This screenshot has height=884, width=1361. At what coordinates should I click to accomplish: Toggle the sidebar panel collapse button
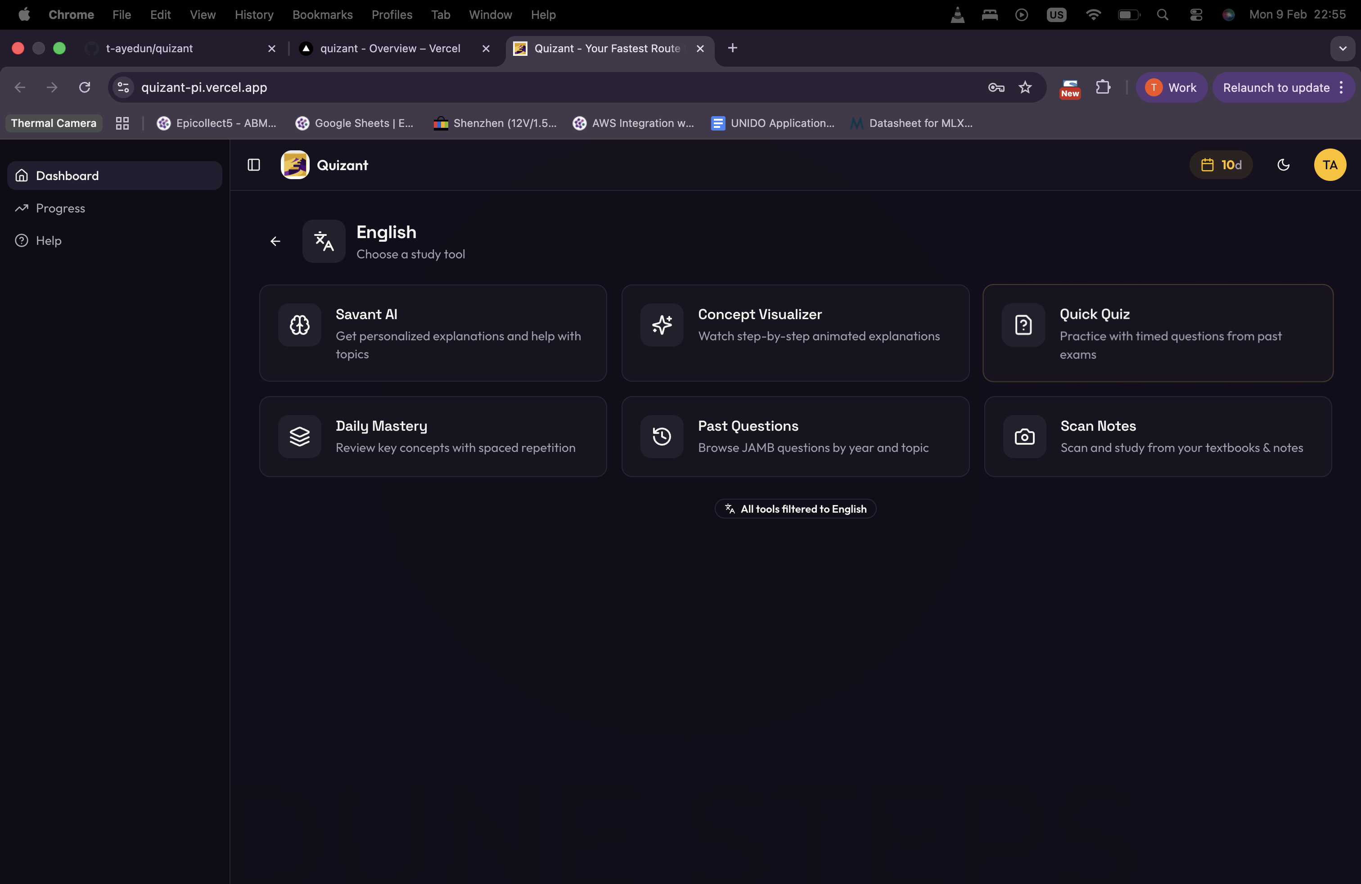tap(253, 165)
